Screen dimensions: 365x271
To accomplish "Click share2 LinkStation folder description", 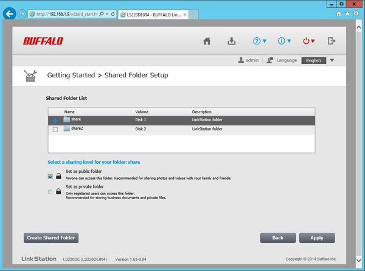I will pyautogui.click(x=207, y=129).
